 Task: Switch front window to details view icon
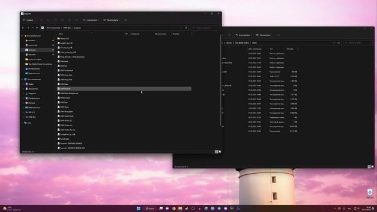(216, 152)
